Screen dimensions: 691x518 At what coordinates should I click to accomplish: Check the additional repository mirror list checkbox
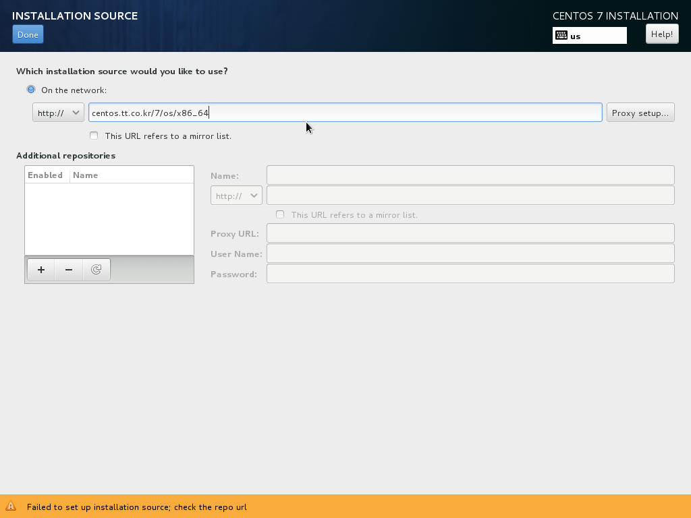[280, 214]
